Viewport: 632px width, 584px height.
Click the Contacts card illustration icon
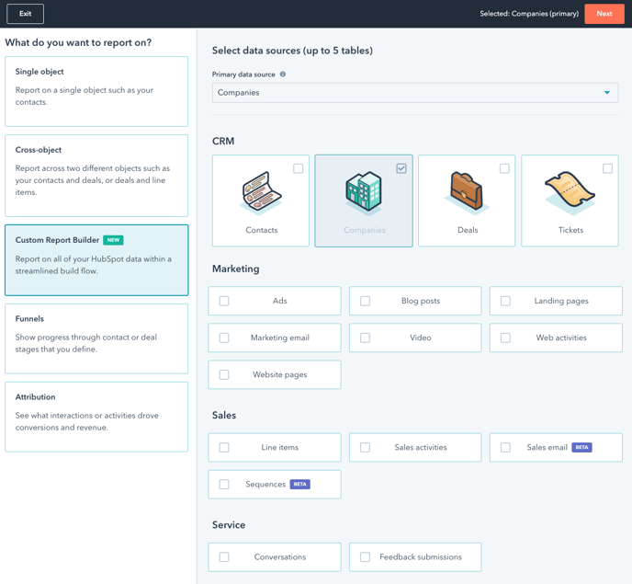click(261, 192)
